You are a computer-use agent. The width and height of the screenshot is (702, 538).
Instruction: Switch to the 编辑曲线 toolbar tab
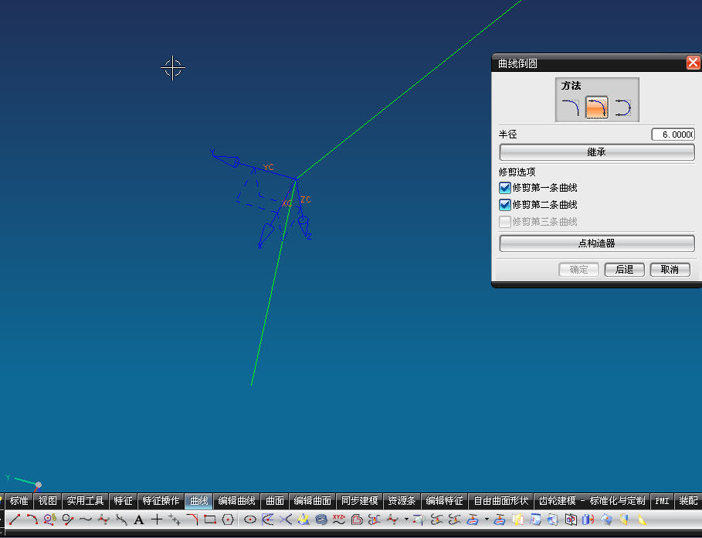point(236,500)
